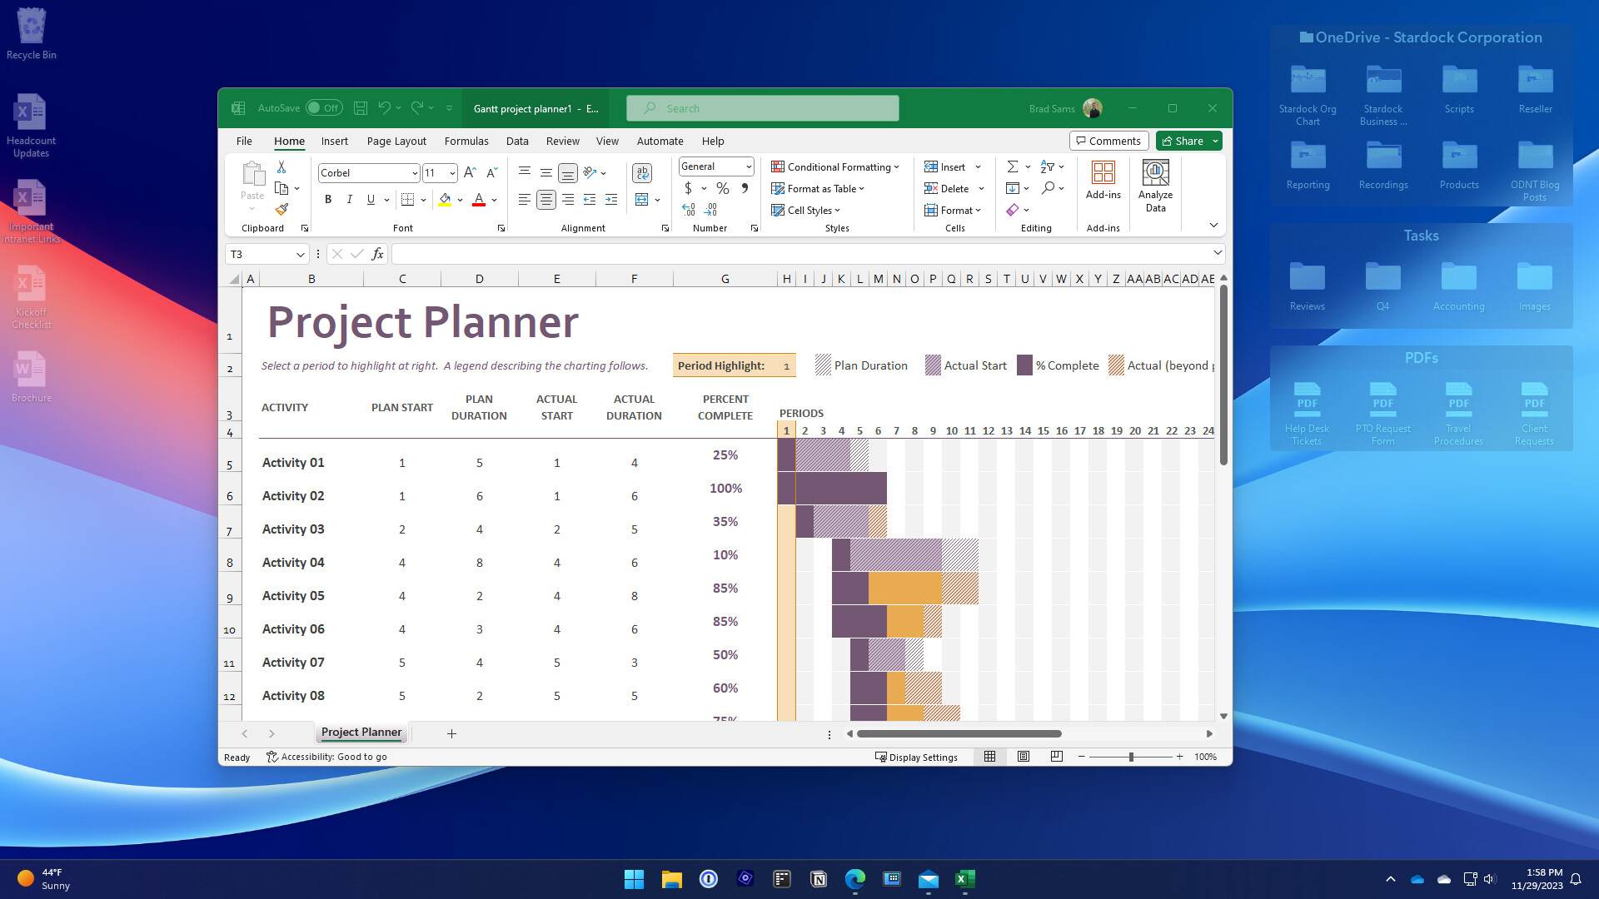1599x899 pixels.
Task: Expand the Conditional Formatting menu
Action: click(x=836, y=166)
